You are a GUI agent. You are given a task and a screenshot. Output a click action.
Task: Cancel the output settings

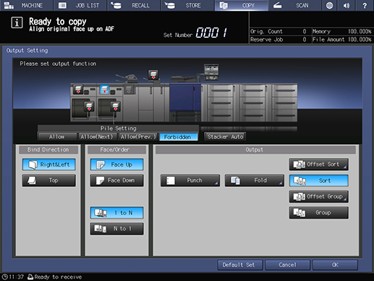click(x=288, y=265)
